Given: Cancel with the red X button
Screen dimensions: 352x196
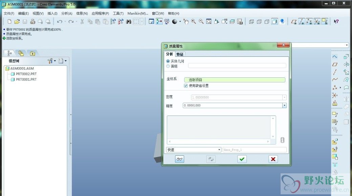Looking at the screenshot, I should pos(273,159).
